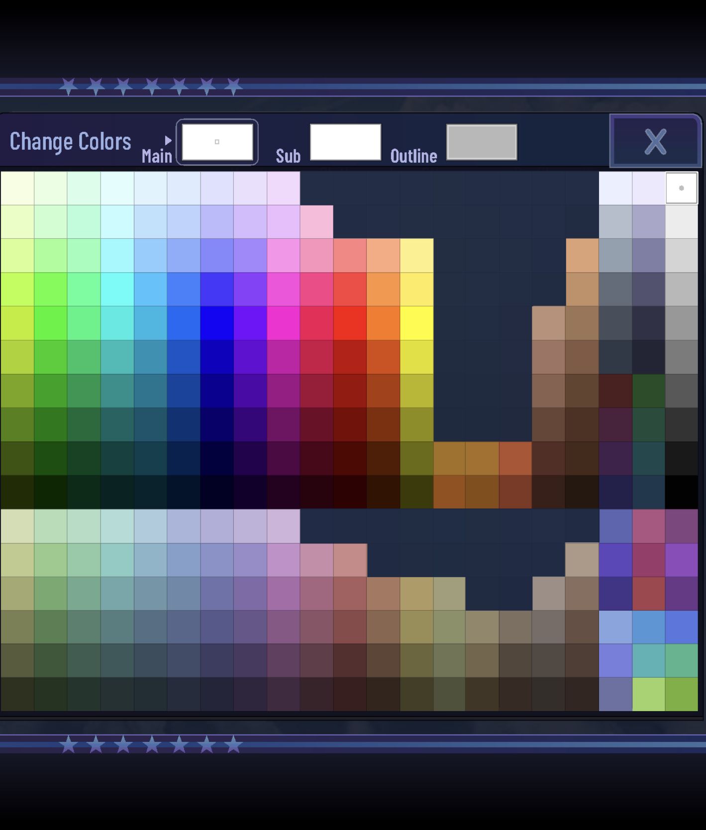Pick the rust-orange swatch in the brown row

[x=515, y=458]
